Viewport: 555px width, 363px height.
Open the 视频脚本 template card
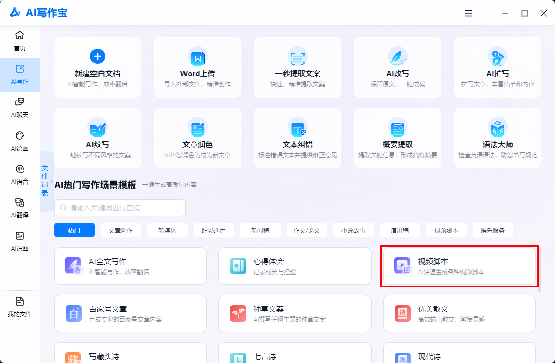[459, 266]
